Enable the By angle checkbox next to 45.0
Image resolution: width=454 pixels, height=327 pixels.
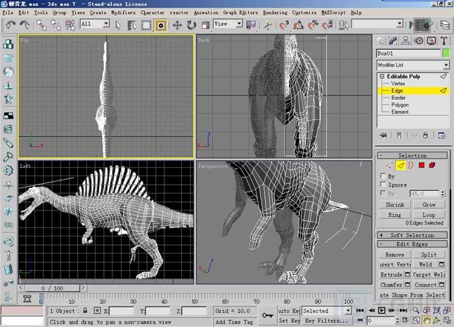point(383,193)
